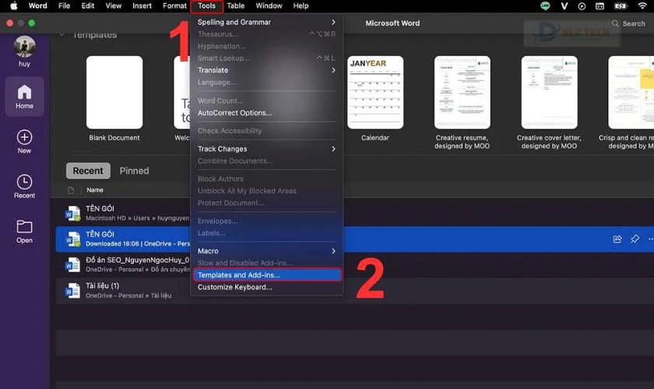Select Protect Document menu item
This screenshot has height=389, width=654.
pyautogui.click(x=267, y=203)
